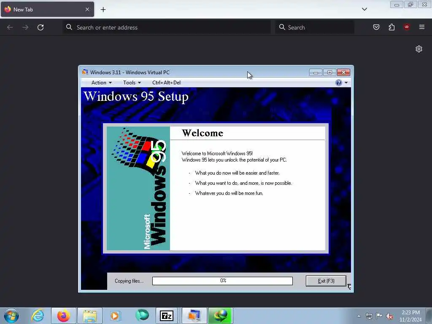Viewport: 432px width, 324px height.
Task: Click the Microsoft Windows 95 logo image
Action: [x=138, y=188]
